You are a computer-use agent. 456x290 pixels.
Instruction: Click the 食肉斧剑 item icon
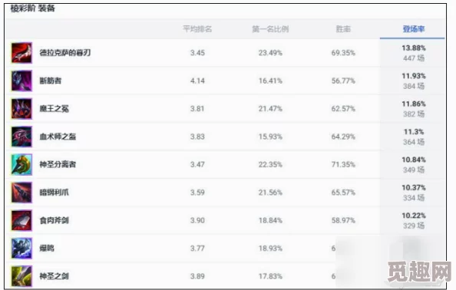click(x=21, y=220)
